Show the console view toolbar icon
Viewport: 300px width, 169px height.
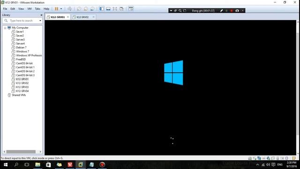(x=131, y=9)
